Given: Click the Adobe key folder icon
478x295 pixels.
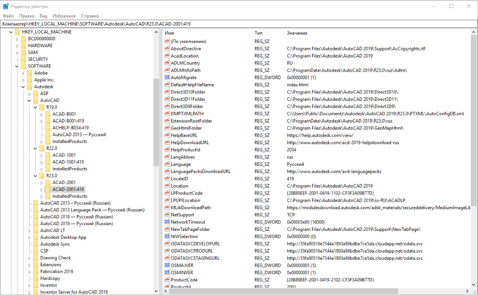Looking at the screenshot, I should pos(30,73).
